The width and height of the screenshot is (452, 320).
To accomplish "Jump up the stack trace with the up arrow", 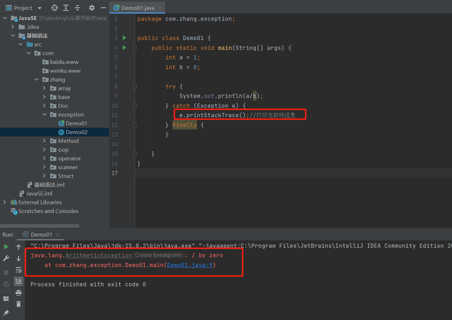I will click(19, 247).
